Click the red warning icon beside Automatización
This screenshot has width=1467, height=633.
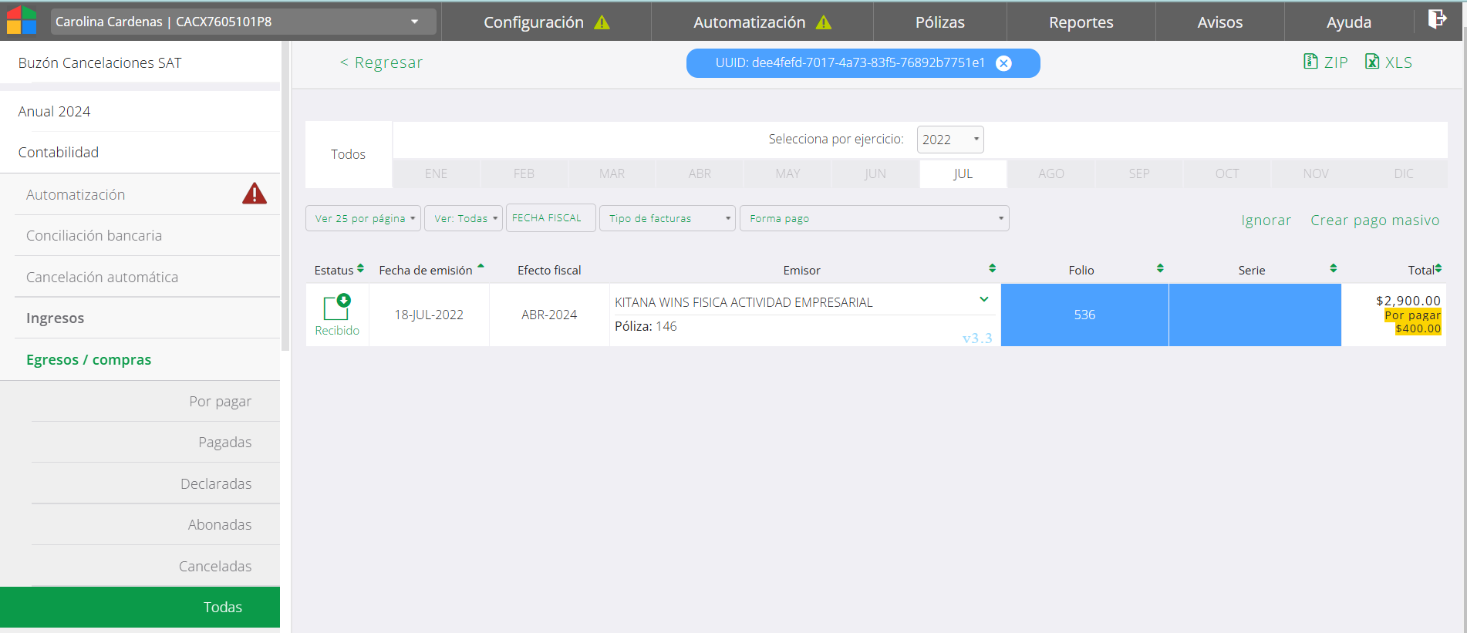[x=255, y=194]
